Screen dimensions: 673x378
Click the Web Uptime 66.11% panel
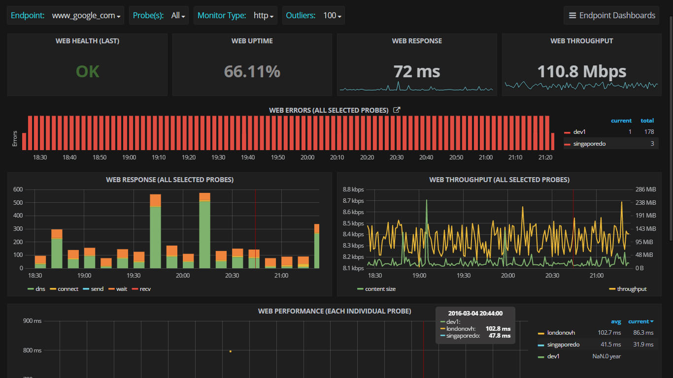[252, 72]
